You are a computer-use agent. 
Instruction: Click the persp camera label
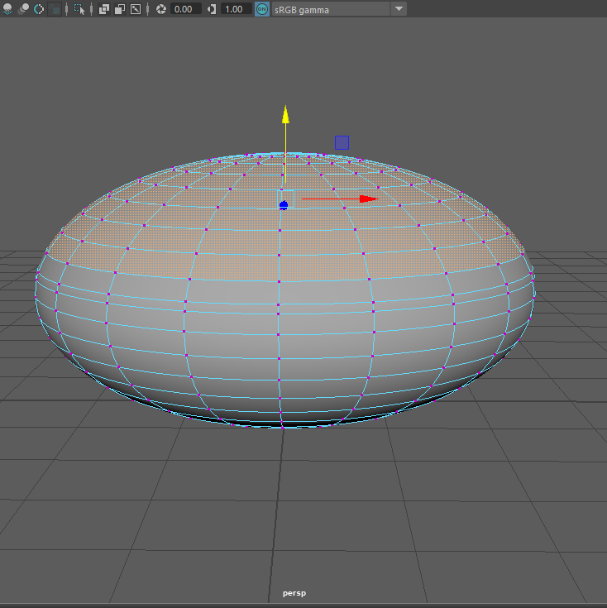click(294, 593)
